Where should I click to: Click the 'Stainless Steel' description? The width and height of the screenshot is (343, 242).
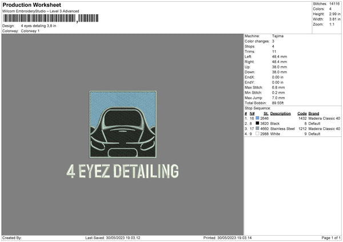point(282,128)
